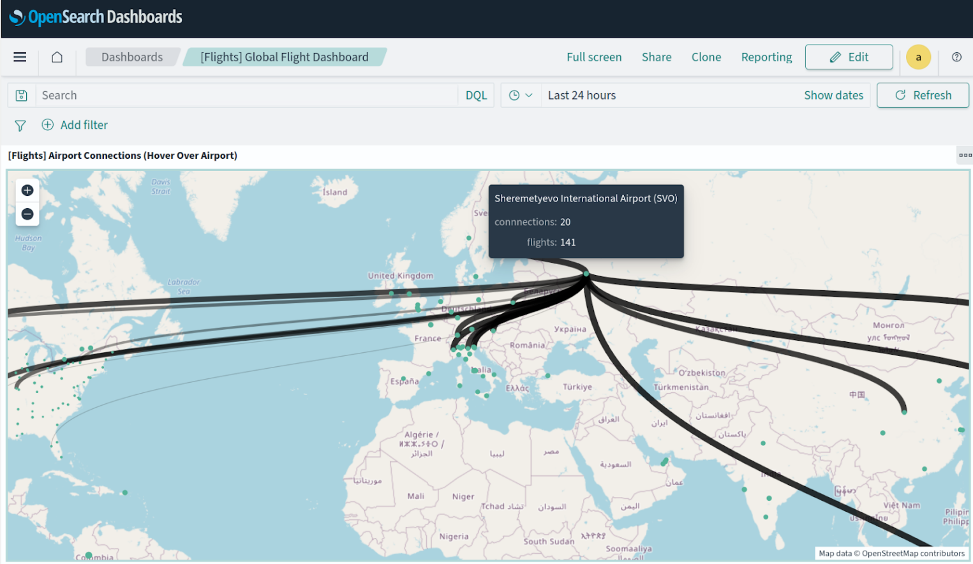Select the Dashboards breadcrumb
This screenshot has height=564, width=973.
(131, 57)
